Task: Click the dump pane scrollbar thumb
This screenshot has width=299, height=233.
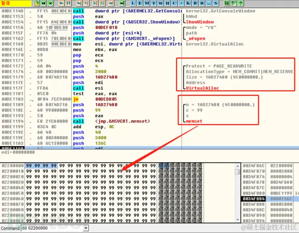Action: click(237, 172)
